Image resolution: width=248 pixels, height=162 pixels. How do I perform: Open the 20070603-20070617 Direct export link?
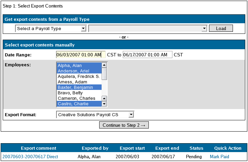pyautogui.click(x=30, y=157)
